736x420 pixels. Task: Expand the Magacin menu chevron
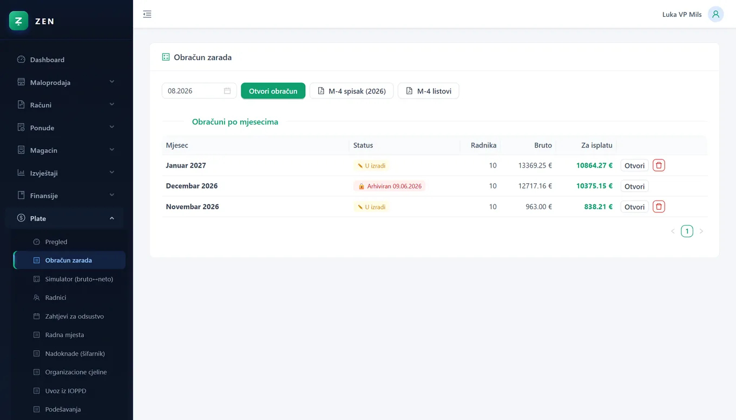(112, 150)
